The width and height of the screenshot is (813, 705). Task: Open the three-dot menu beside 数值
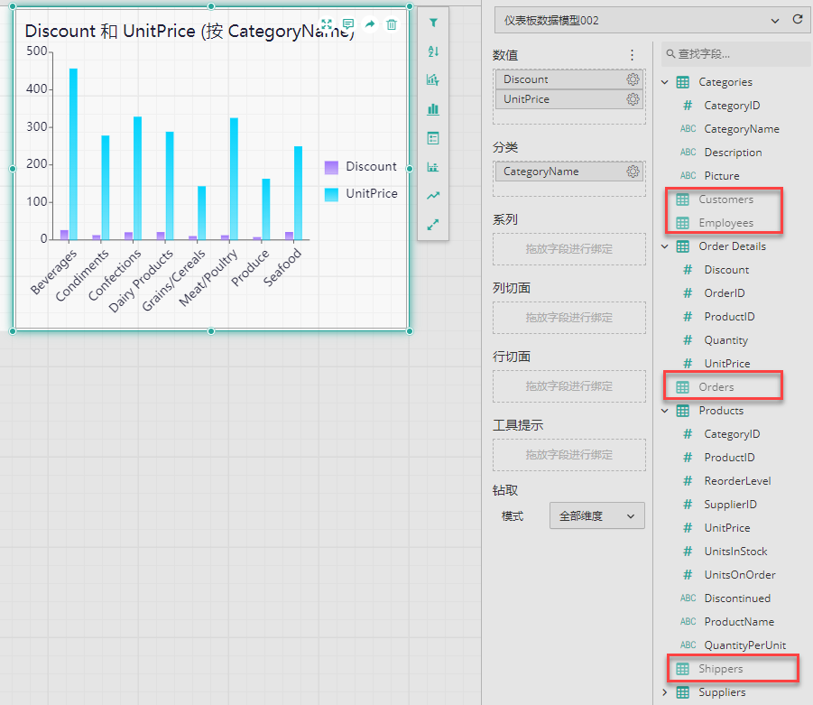[x=632, y=55]
